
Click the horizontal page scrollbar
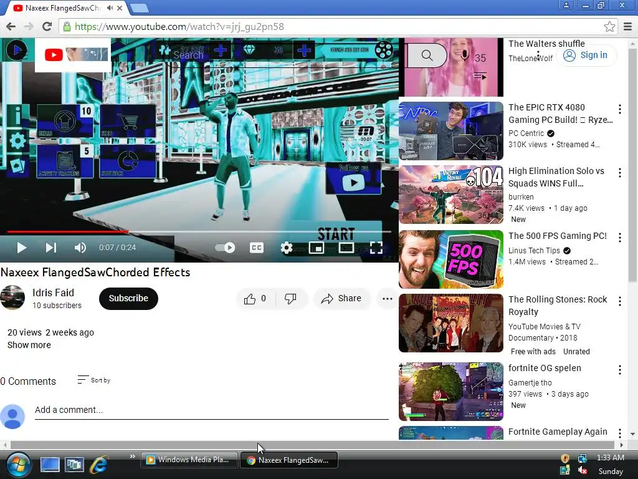coord(313,445)
